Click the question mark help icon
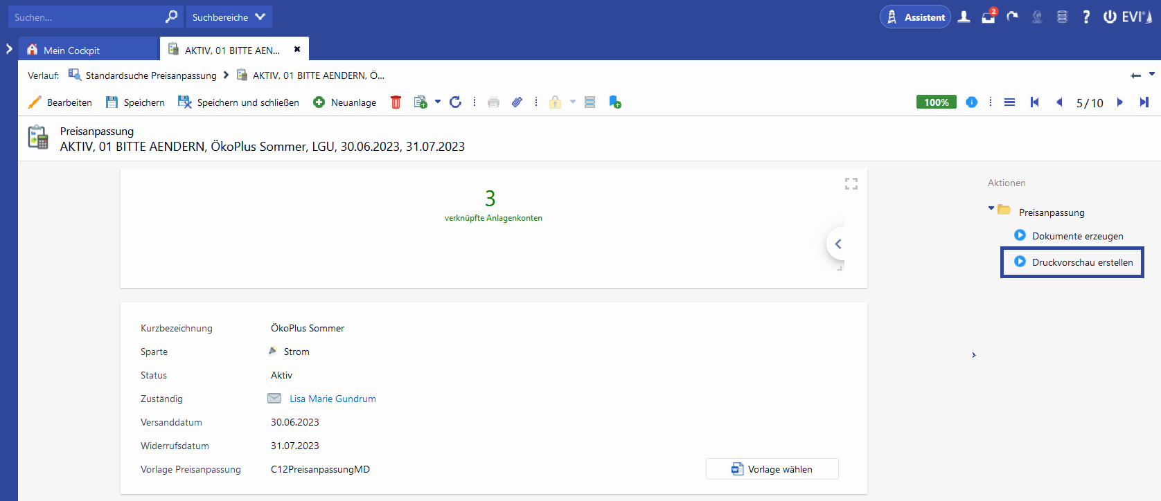Image resolution: width=1161 pixels, height=501 pixels. pos(1085,17)
